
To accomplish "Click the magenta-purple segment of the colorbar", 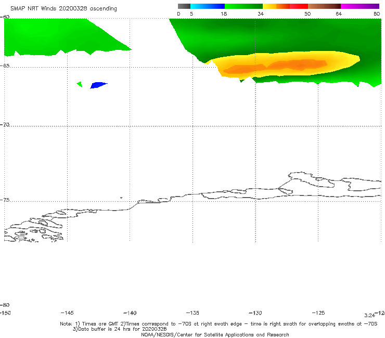I will [x=360, y=6].
